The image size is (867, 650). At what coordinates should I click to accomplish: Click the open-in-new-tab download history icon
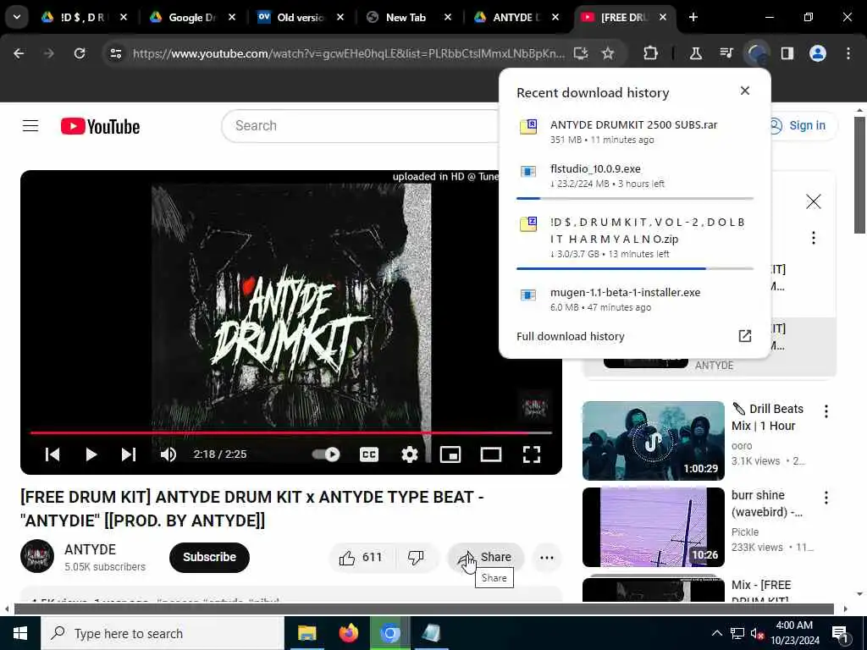[745, 336]
